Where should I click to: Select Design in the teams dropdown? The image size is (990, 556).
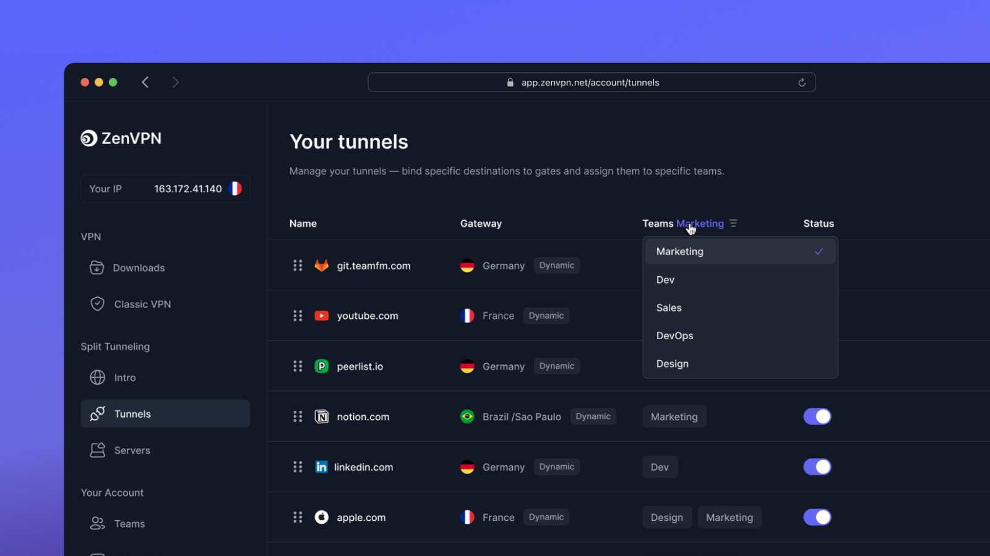[740, 364]
